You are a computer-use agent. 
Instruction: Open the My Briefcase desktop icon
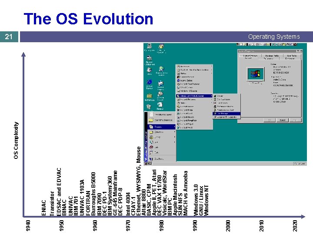149,97
